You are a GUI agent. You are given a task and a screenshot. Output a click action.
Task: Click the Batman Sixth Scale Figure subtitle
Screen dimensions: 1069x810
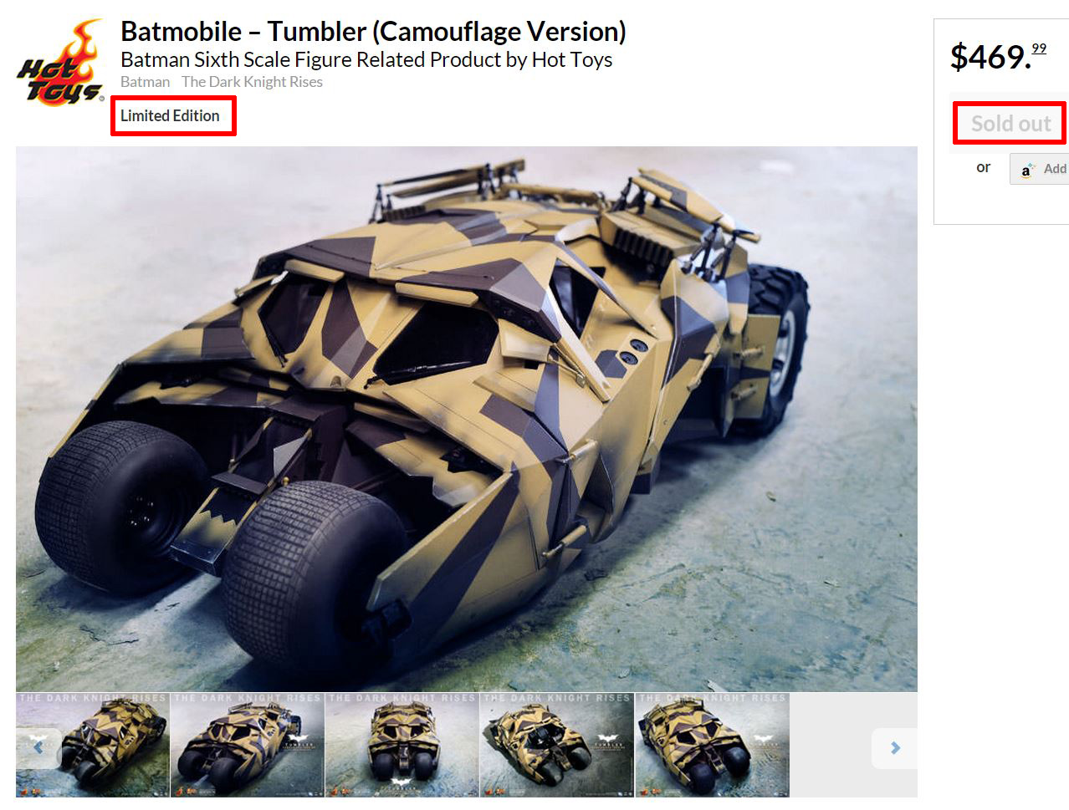pyautogui.click(x=366, y=60)
